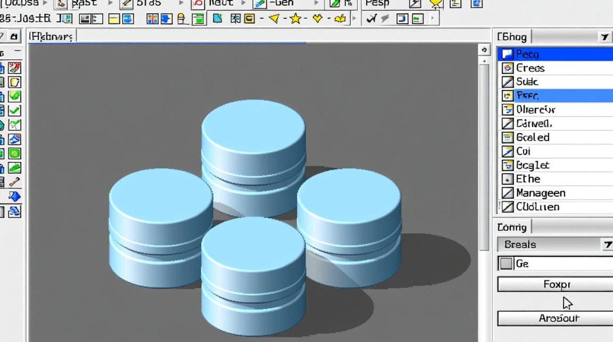This screenshot has width=613, height=342.
Task: Toggle the icon box beside Managaen item
Action: (x=508, y=193)
